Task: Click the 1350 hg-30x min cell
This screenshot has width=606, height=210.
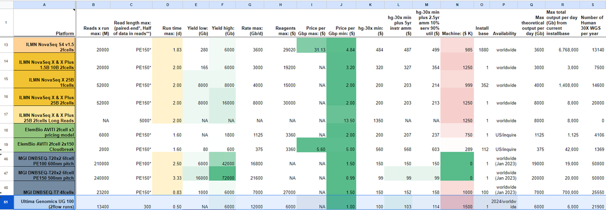Action: coord(370,114)
